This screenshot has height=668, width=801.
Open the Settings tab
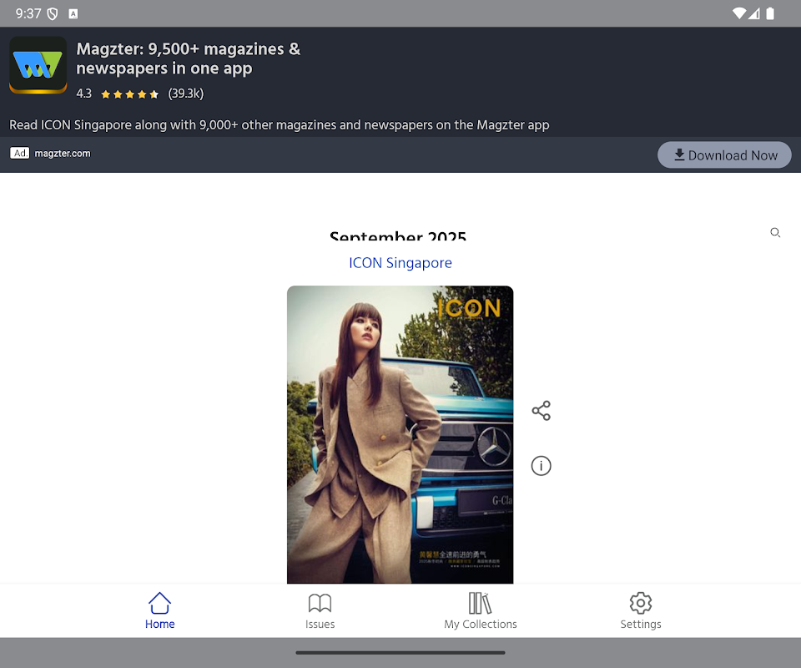(641, 610)
